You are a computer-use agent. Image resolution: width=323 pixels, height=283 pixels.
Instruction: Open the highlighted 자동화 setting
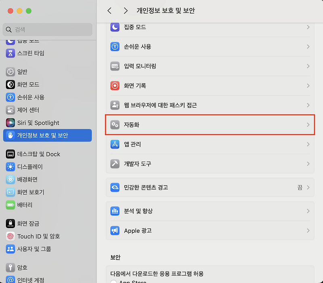[210, 125]
